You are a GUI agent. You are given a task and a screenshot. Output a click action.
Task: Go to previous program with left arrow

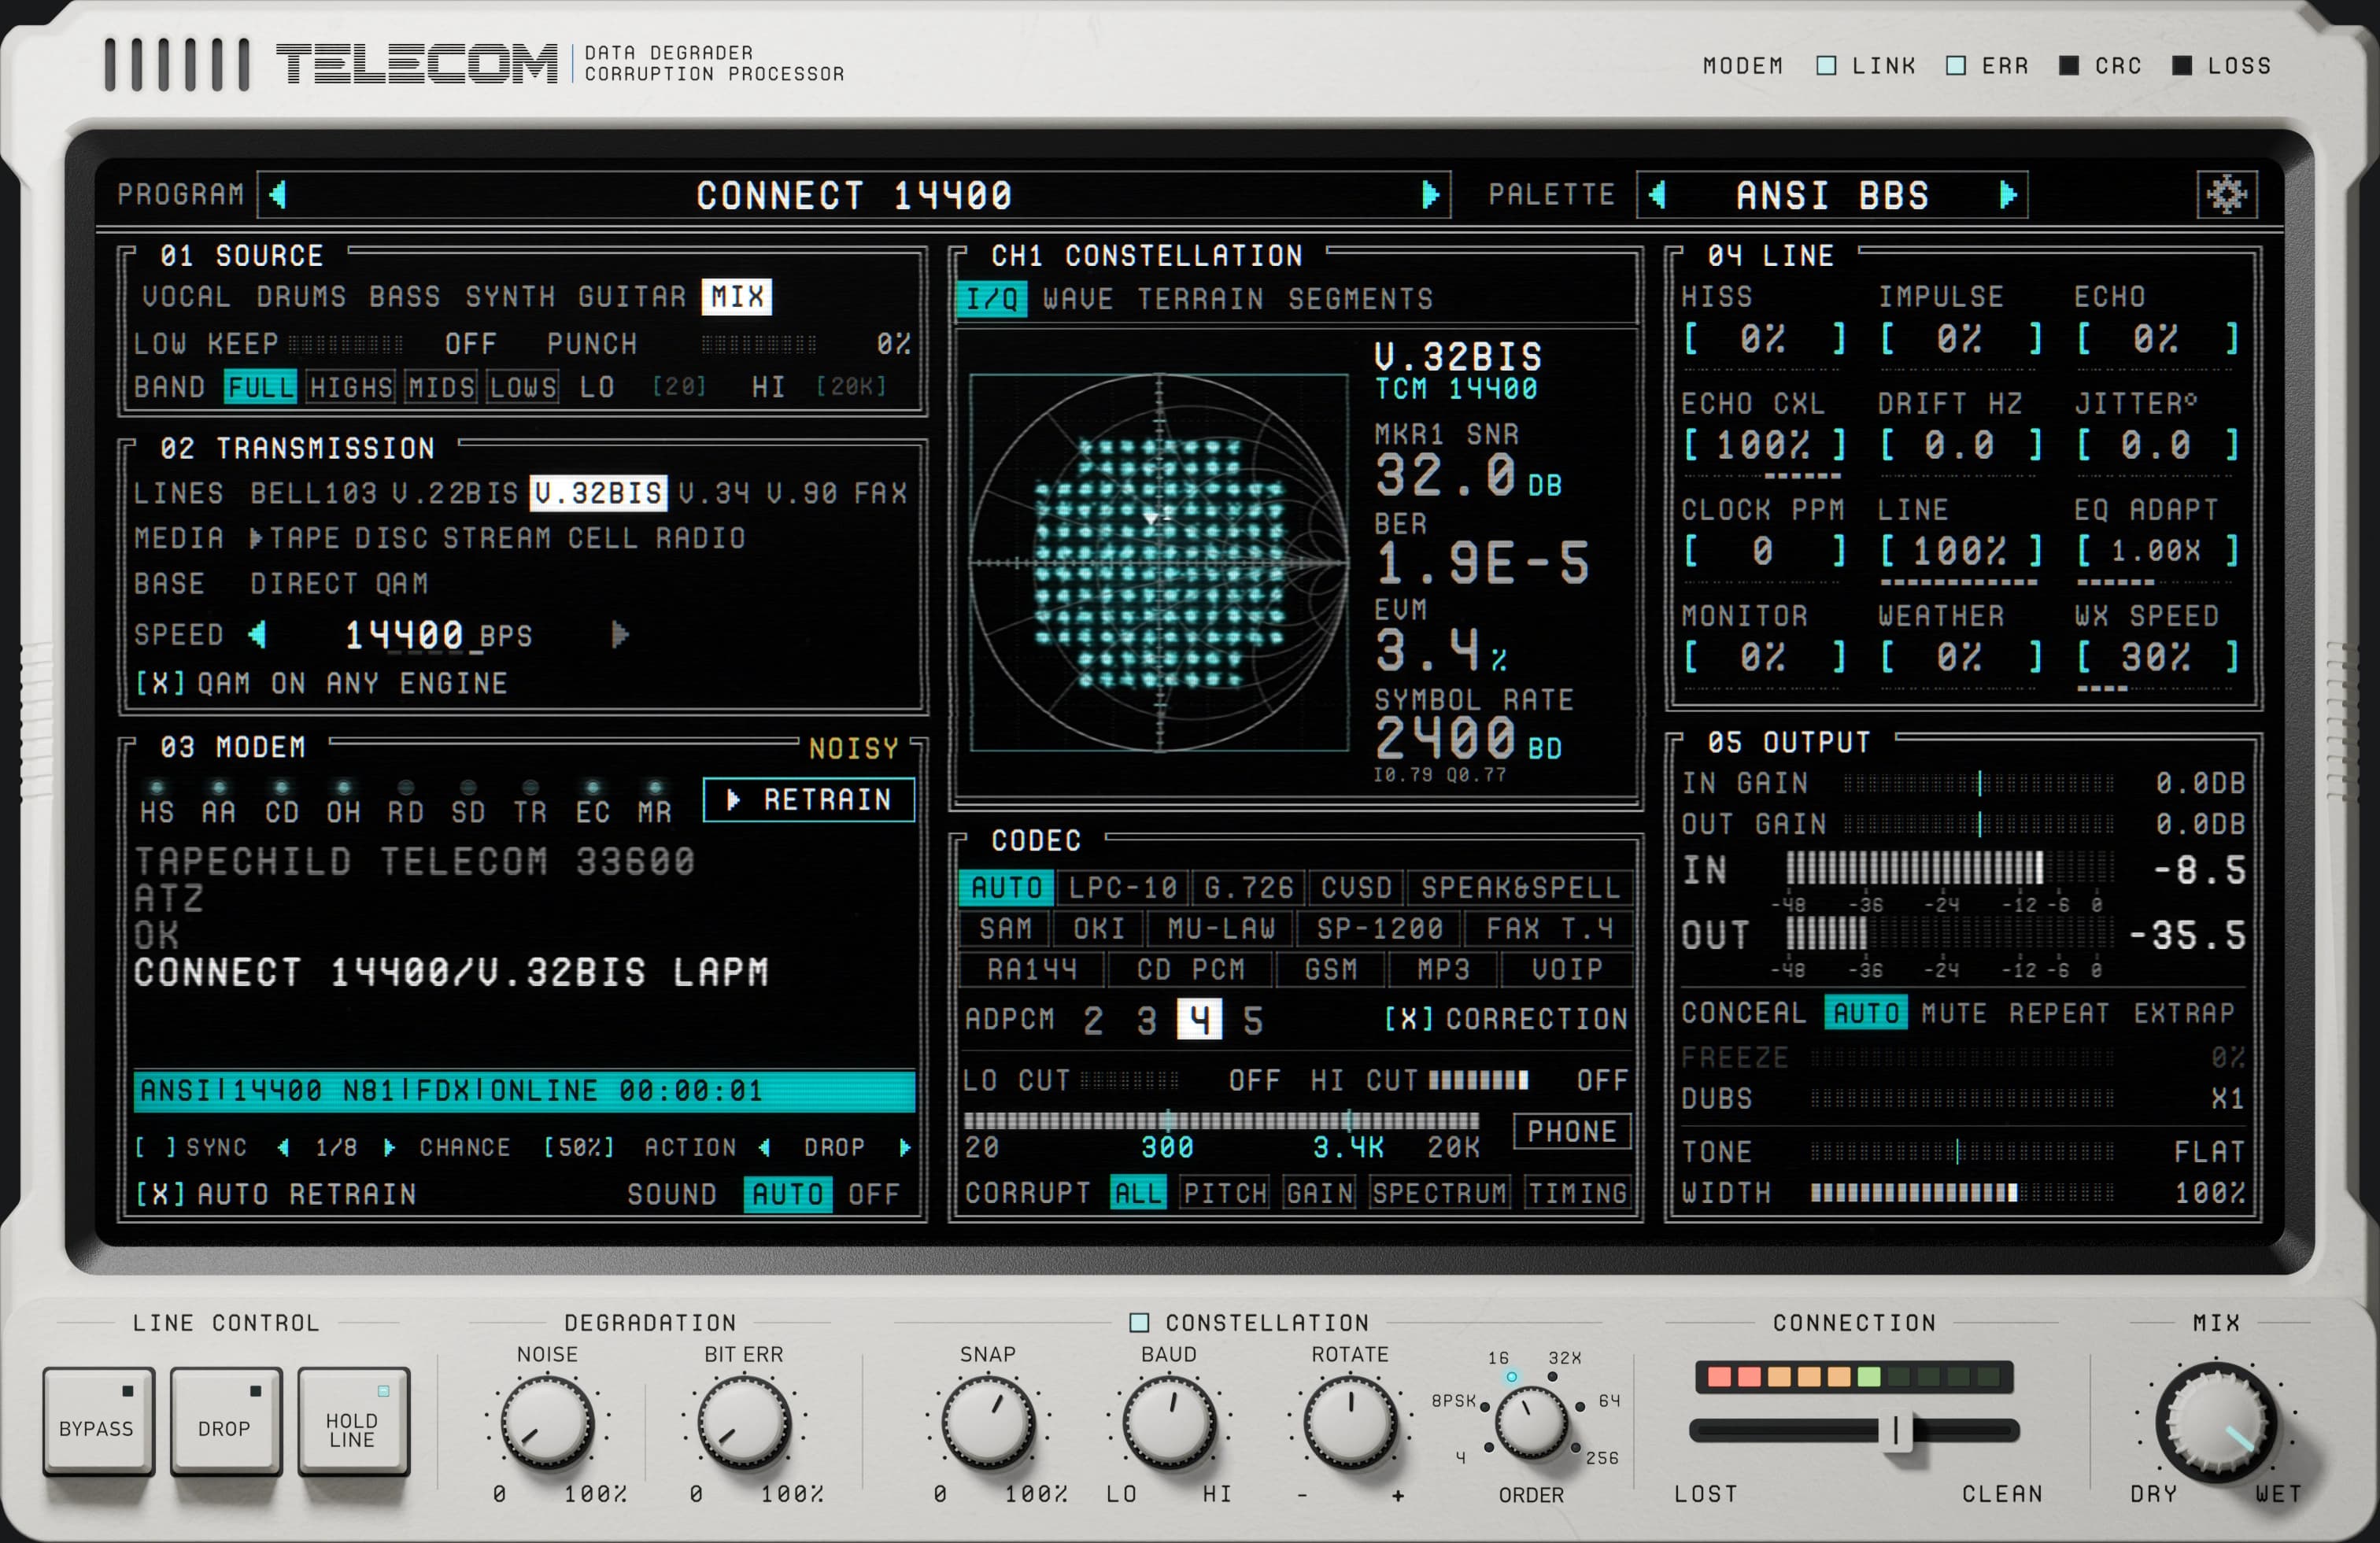pyautogui.click(x=278, y=194)
